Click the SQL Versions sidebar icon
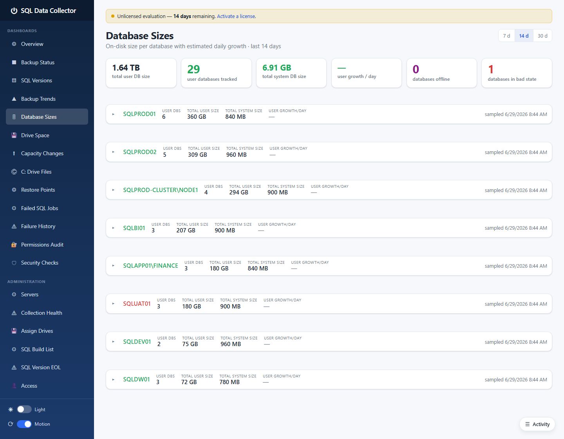 14,80
